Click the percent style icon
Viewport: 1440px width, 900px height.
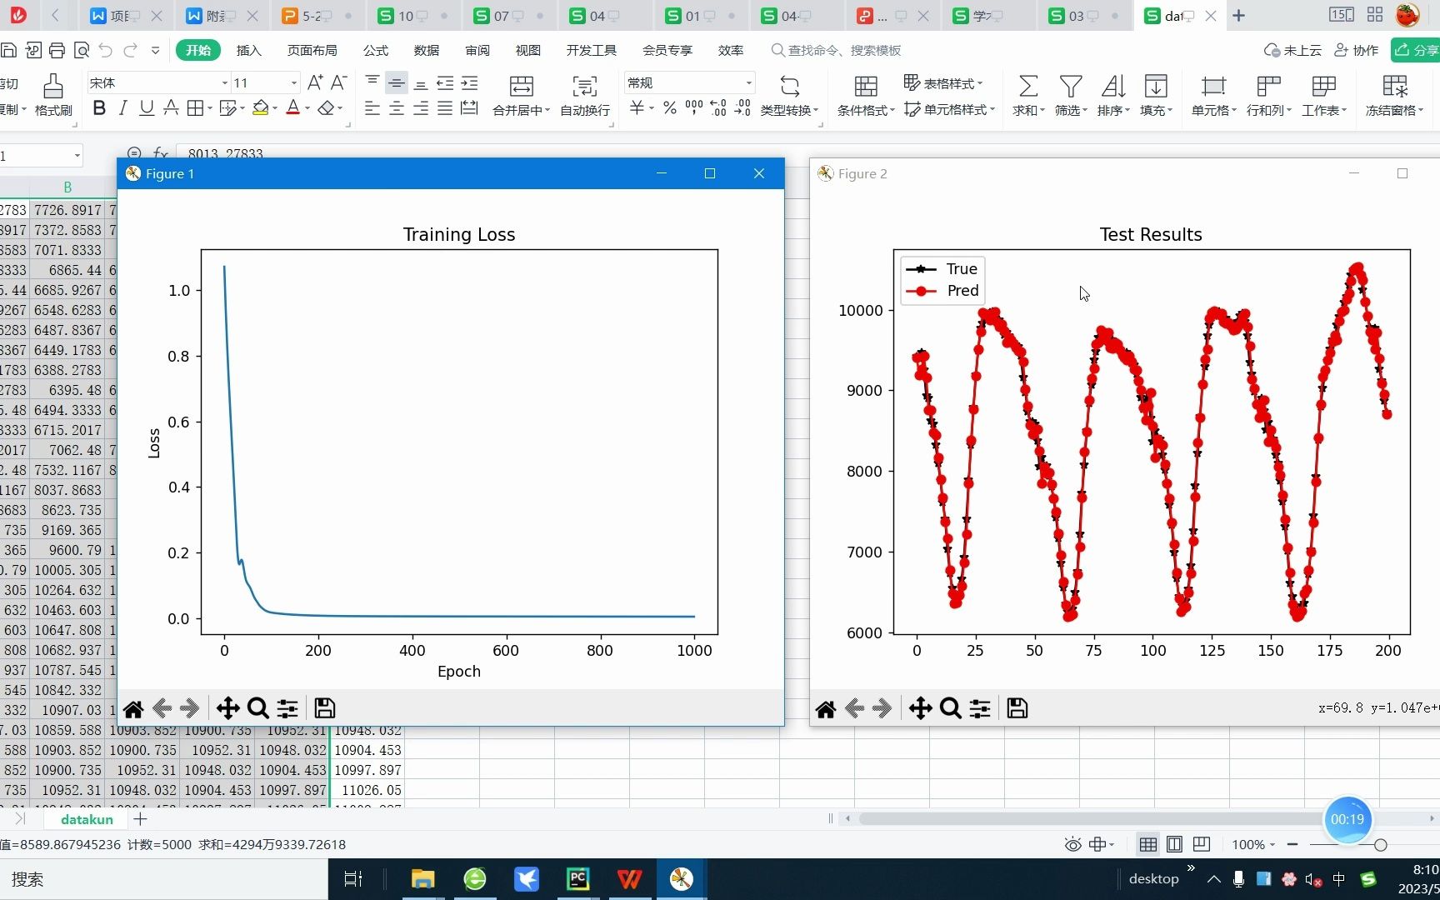pyautogui.click(x=669, y=108)
